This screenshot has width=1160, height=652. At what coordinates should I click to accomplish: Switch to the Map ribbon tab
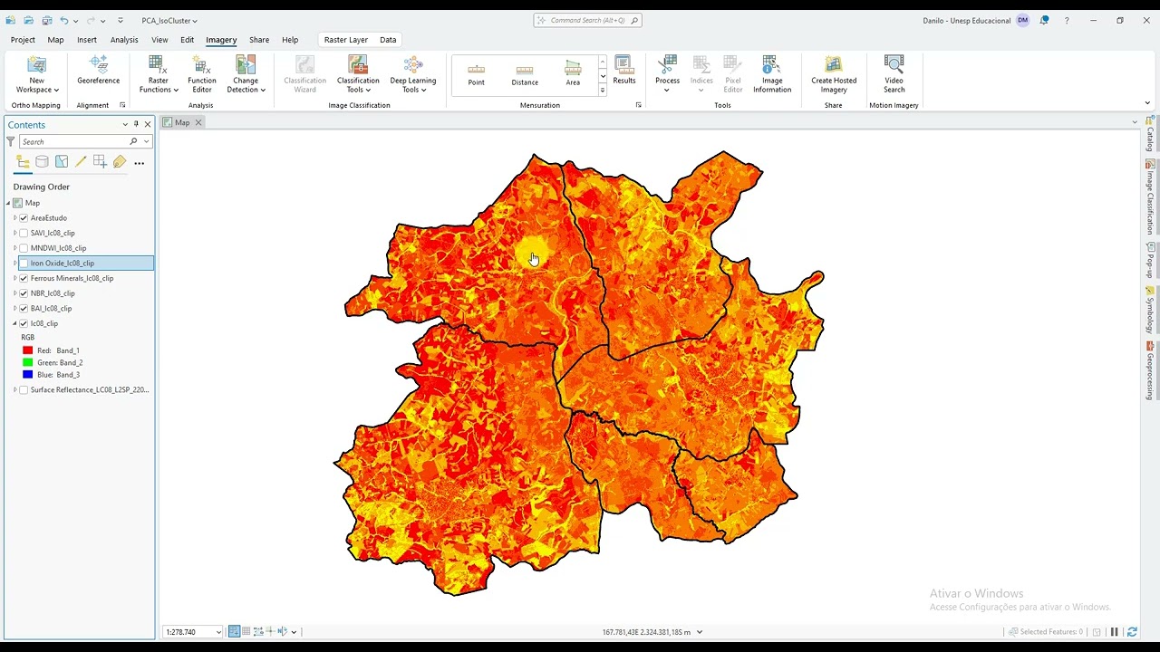[55, 40]
